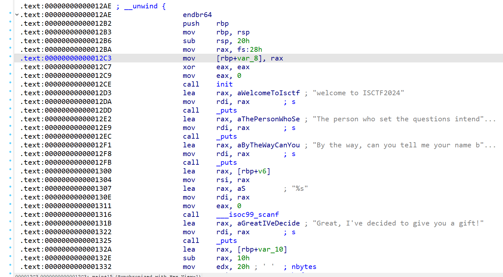The width and height of the screenshot is (503, 277).
Task: Select address .text:00000000000012B2
Action: [x=66, y=23]
